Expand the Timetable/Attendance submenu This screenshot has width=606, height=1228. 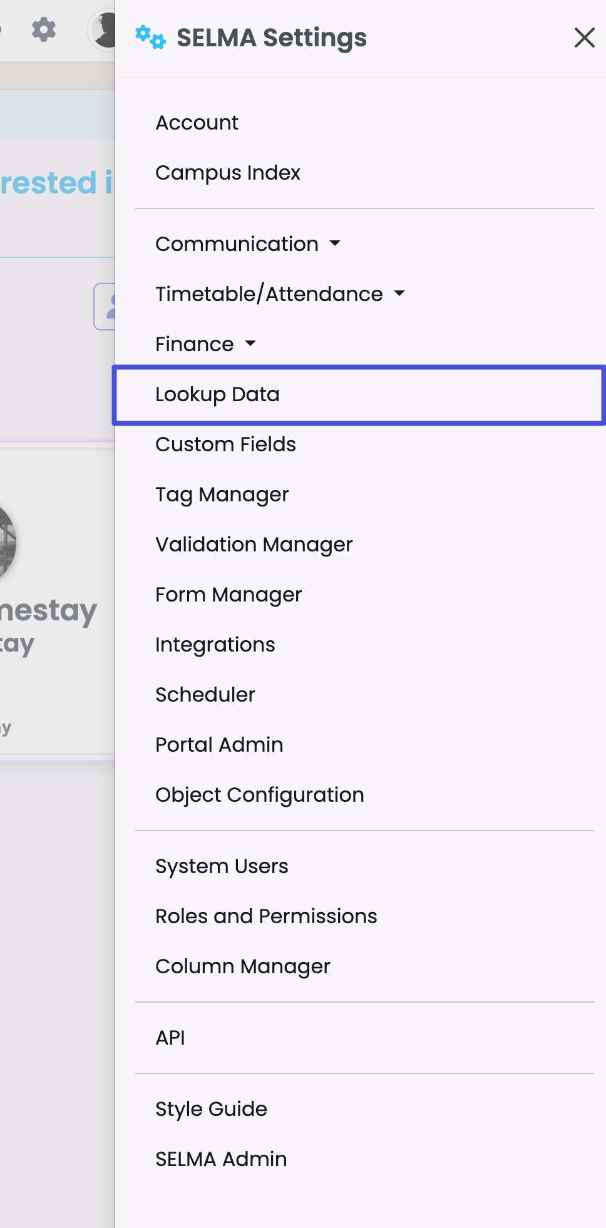[x=280, y=294]
